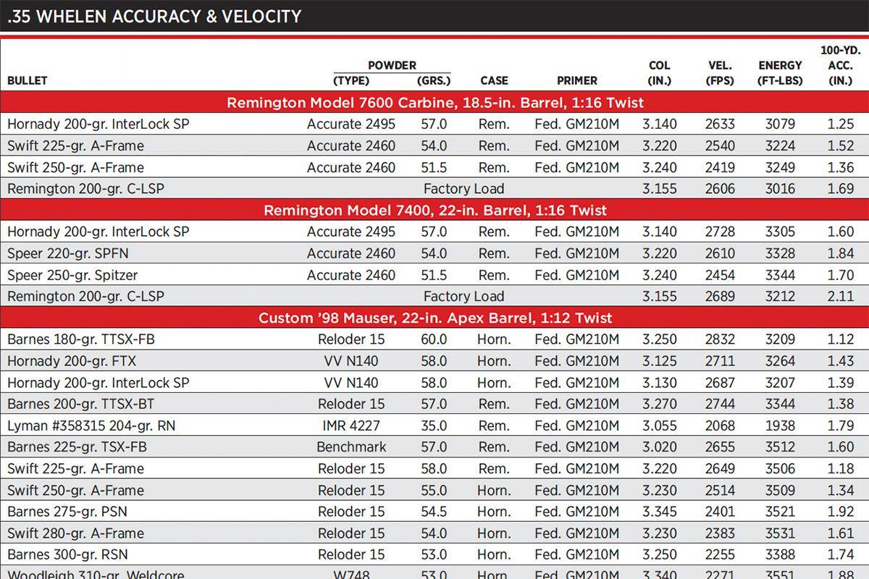Click the Remington Model 7400 section heading

pos(434,211)
